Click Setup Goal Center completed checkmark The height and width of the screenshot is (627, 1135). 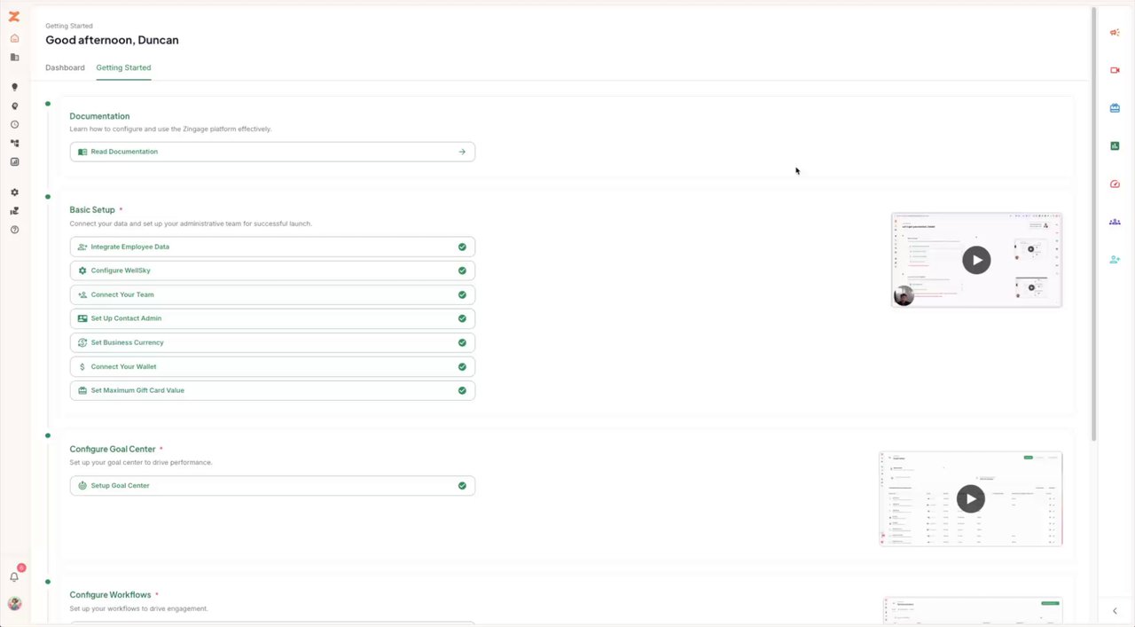[462, 486]
